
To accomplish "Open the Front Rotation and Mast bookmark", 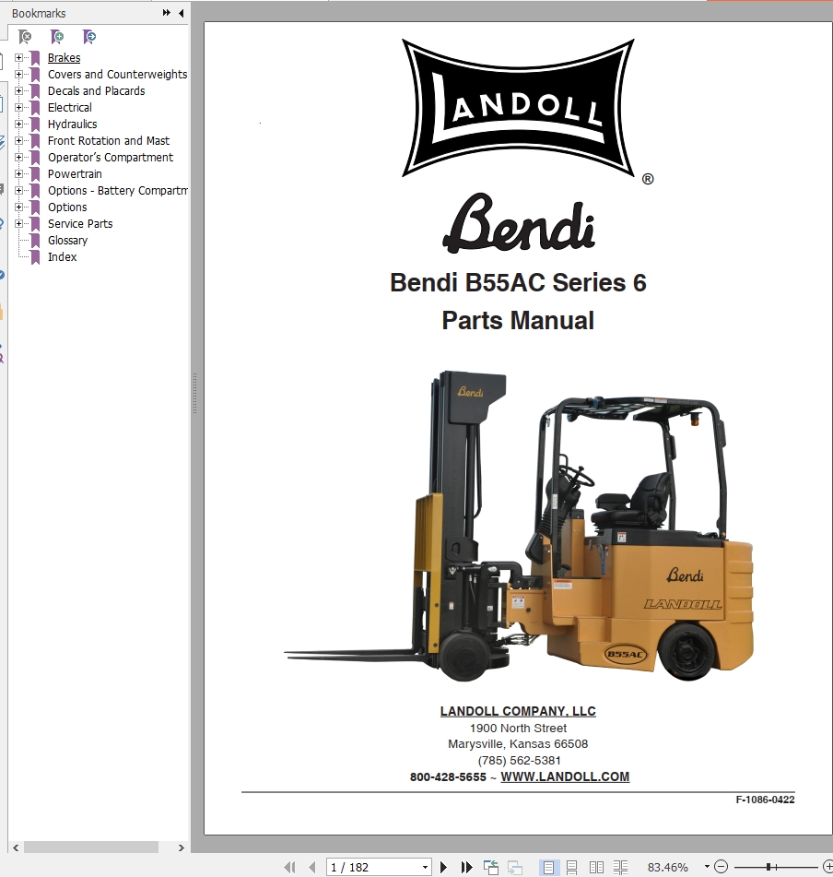I will tap(109, 140).
